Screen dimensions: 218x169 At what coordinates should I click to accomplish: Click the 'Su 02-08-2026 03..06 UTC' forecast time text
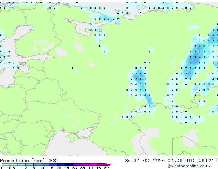pyautogui.click(x=159, y=160)
